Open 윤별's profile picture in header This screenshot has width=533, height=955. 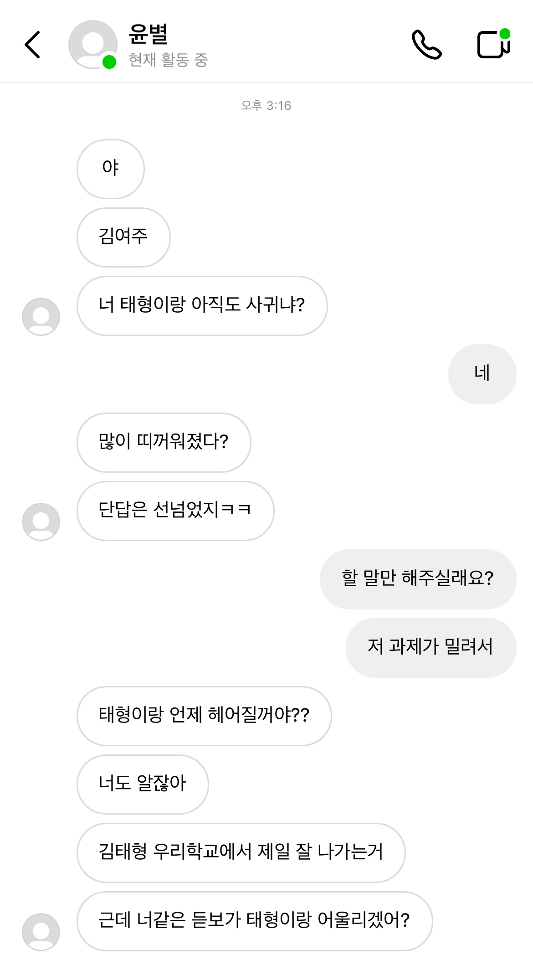(x=93, y=45)
